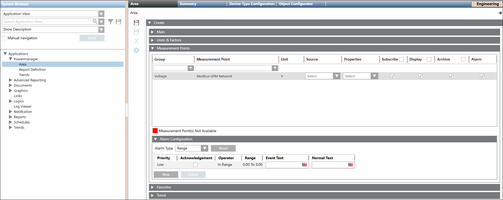Open the Object Configurator tab
Viewport: 503px width, 200px height.
tap(296, 4)
